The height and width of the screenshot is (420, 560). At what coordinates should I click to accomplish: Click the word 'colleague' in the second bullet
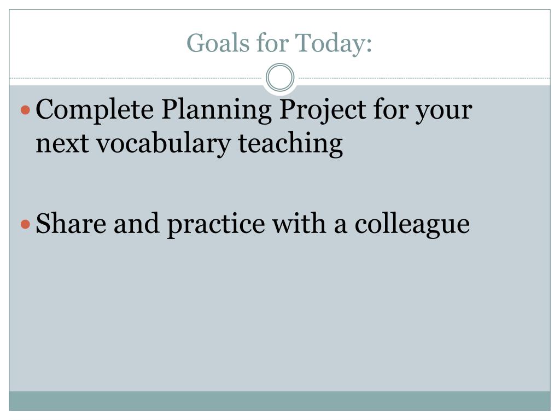(412, 224)
